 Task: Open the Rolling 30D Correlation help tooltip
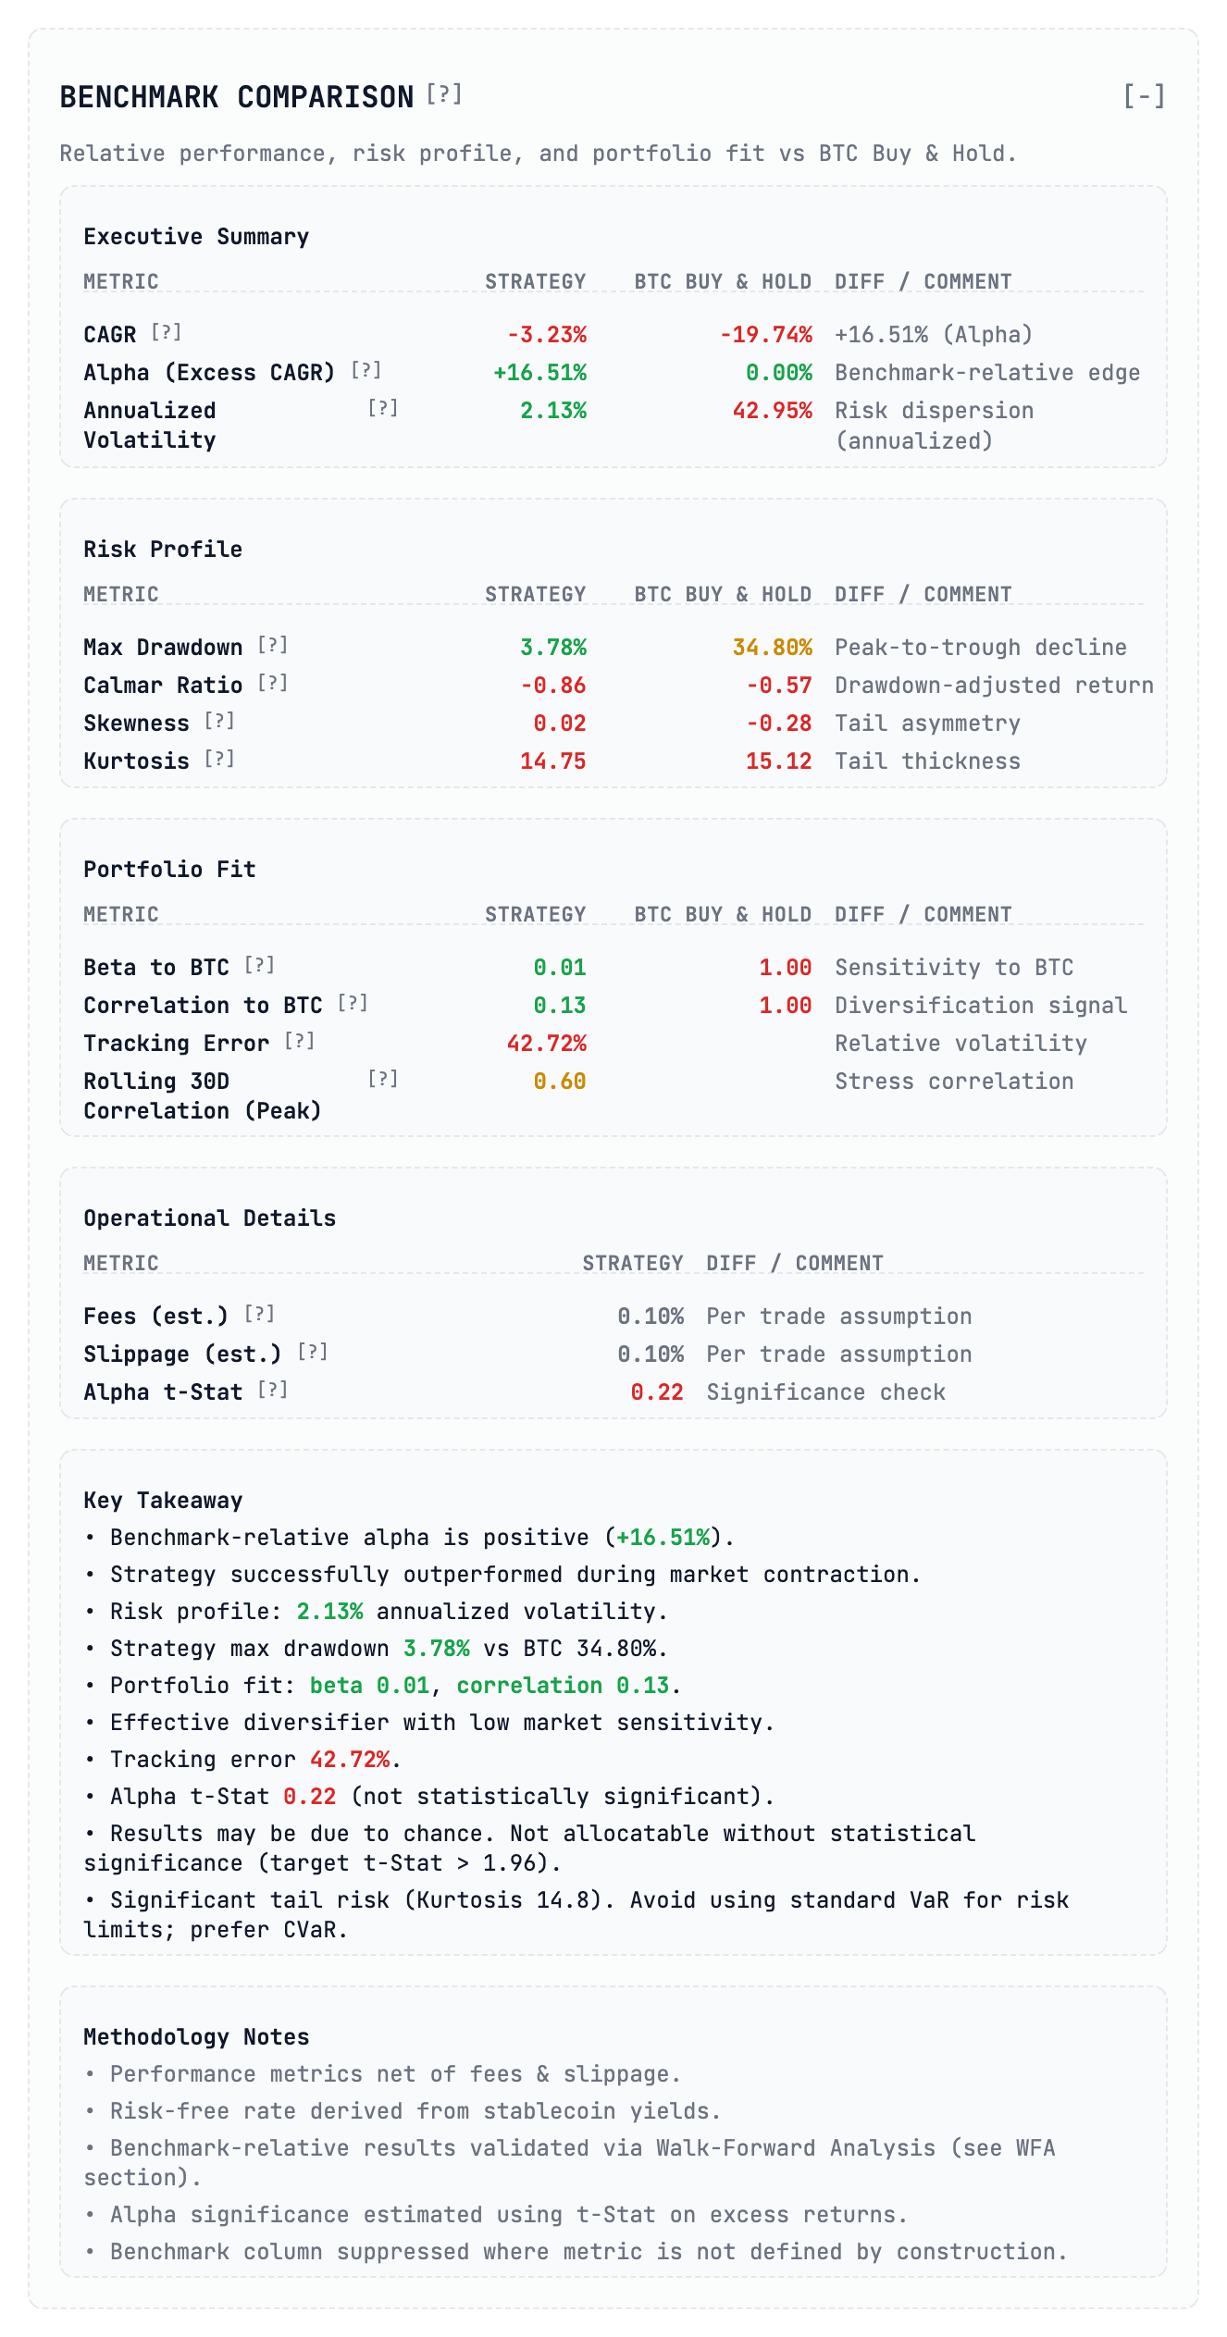pos(381,1076)
